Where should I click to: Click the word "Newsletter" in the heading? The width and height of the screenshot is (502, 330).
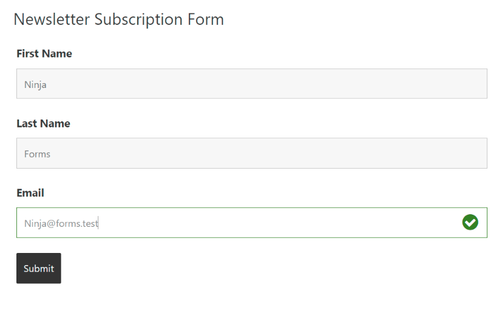click(52, 19)
